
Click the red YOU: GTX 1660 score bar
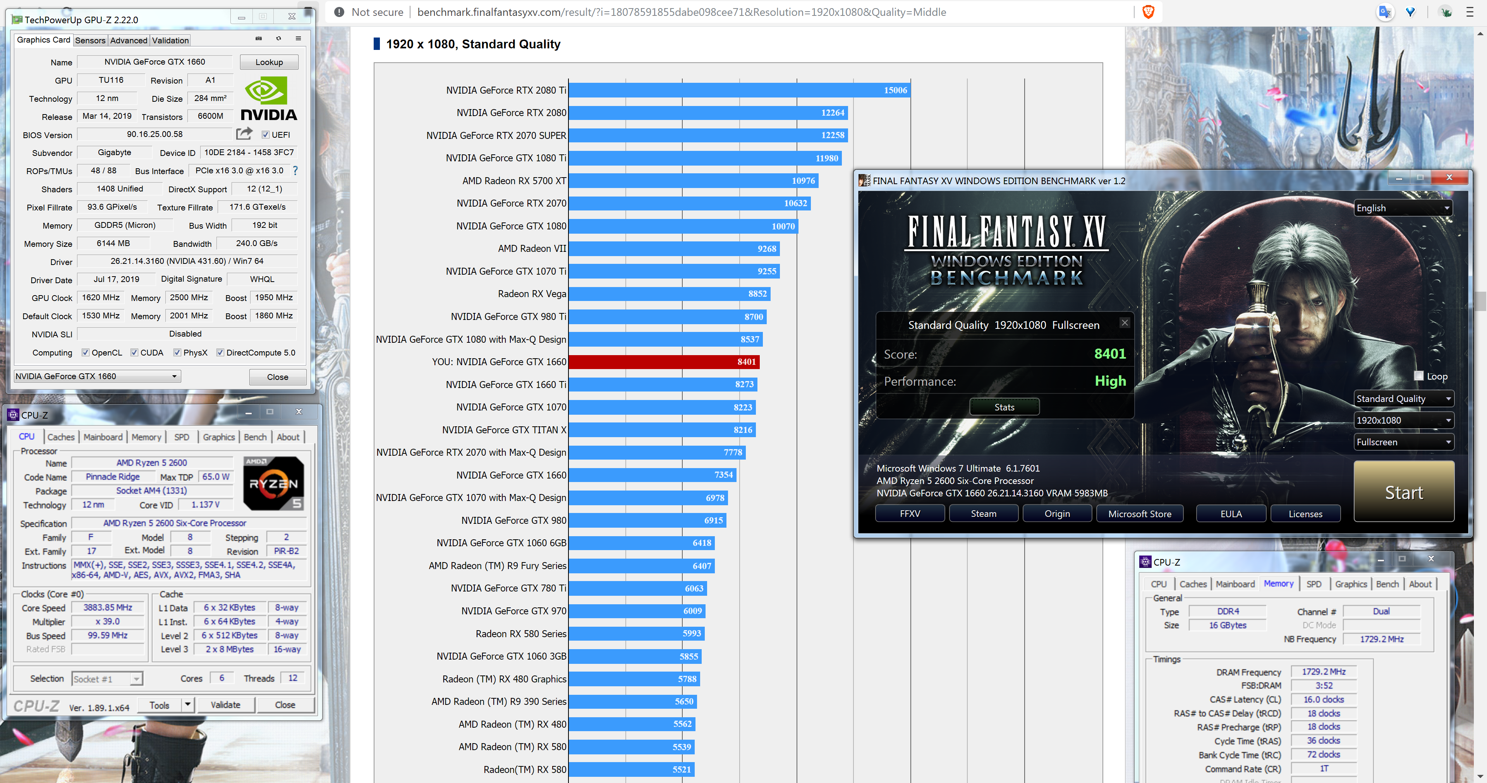[664, 362]
